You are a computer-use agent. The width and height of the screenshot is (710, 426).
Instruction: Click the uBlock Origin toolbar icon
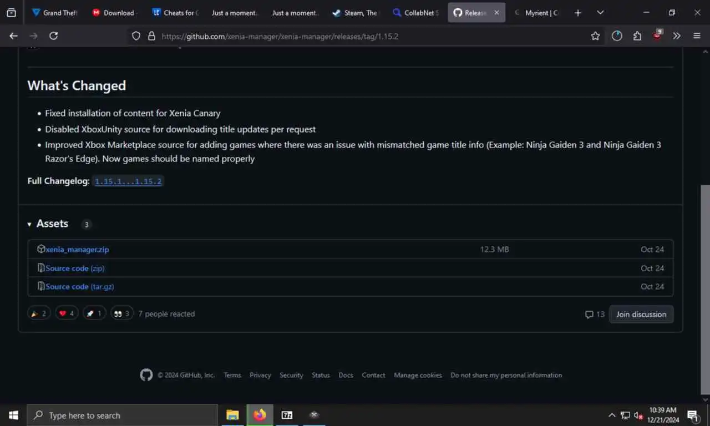coord(657,36)
